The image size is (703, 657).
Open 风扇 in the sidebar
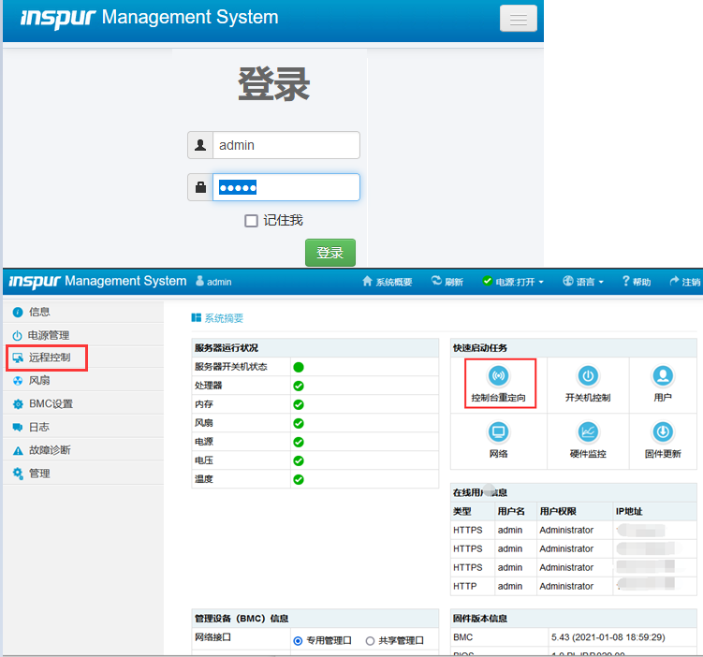pyautogui.click(x=83, y=381)
